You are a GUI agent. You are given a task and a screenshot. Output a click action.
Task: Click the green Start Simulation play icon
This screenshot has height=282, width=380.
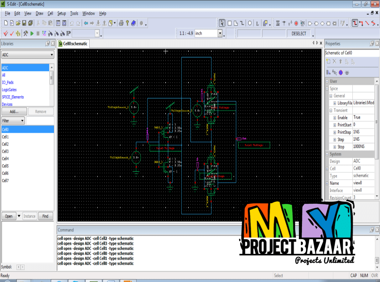tap(32, 33)
